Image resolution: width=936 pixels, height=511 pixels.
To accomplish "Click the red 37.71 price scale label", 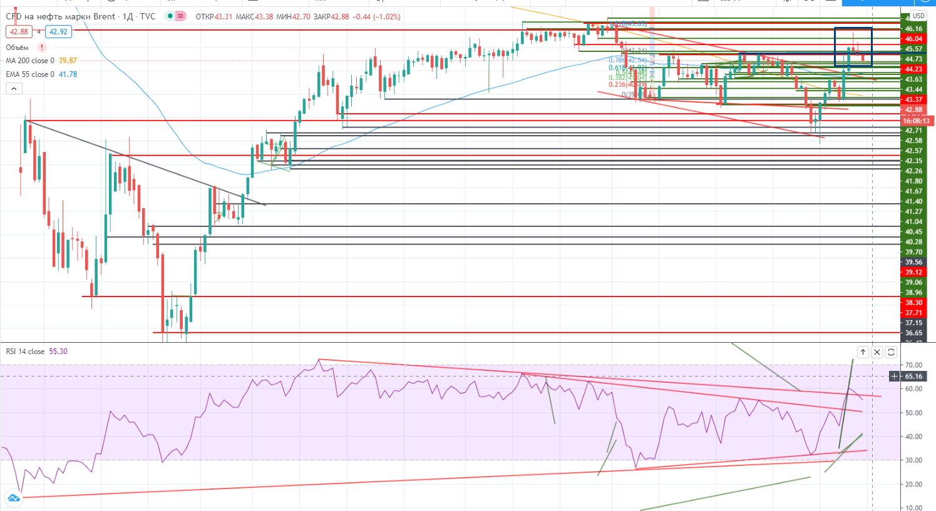I will click(x=913, y=313).
